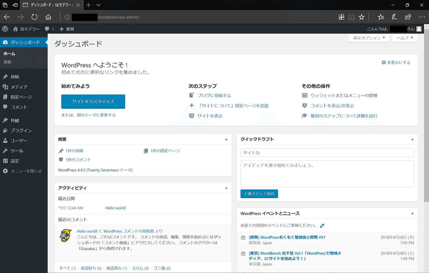Open the recently published Hello world! post
This screenshot has width=429, height=273.
pos(115,208)
